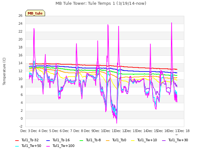203x152 pixels.
Task: Click the Dec 6 x-axis tick label
Action: [x=57, y=131]
